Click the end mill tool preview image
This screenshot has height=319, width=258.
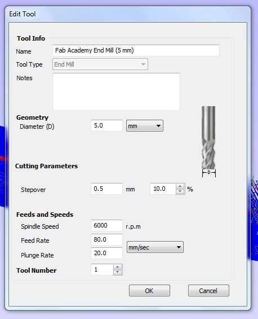tap(208, 141)
